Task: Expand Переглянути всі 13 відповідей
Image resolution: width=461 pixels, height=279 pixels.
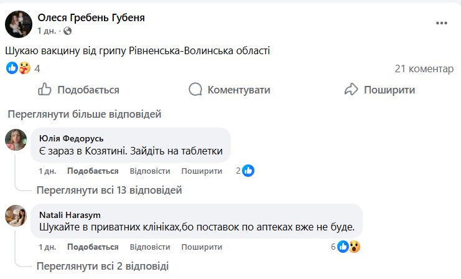Action: (x=109, y=190)
